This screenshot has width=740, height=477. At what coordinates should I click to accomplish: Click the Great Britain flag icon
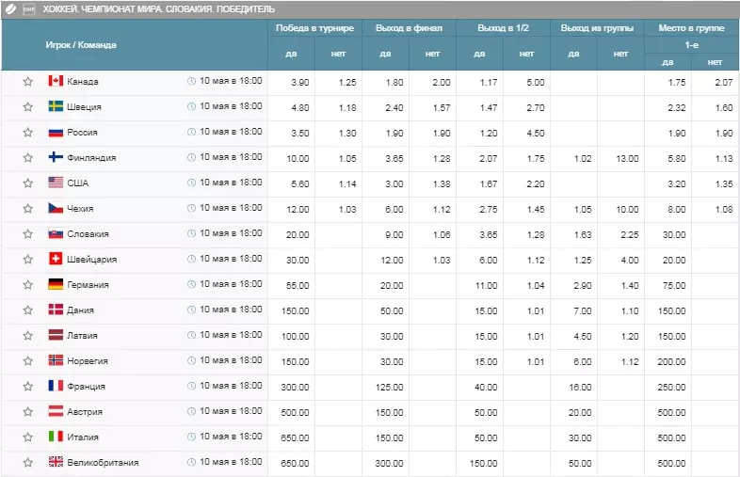pos(56,462)
